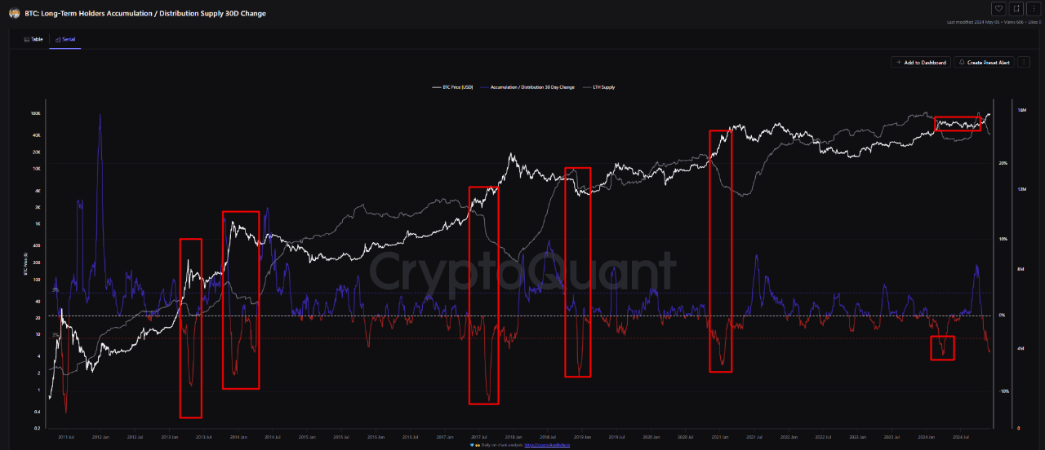Like the chart with the heart icon
The height and width of the screenshot is (450, 1045).
pyautogui.click(x=998, y=9)
